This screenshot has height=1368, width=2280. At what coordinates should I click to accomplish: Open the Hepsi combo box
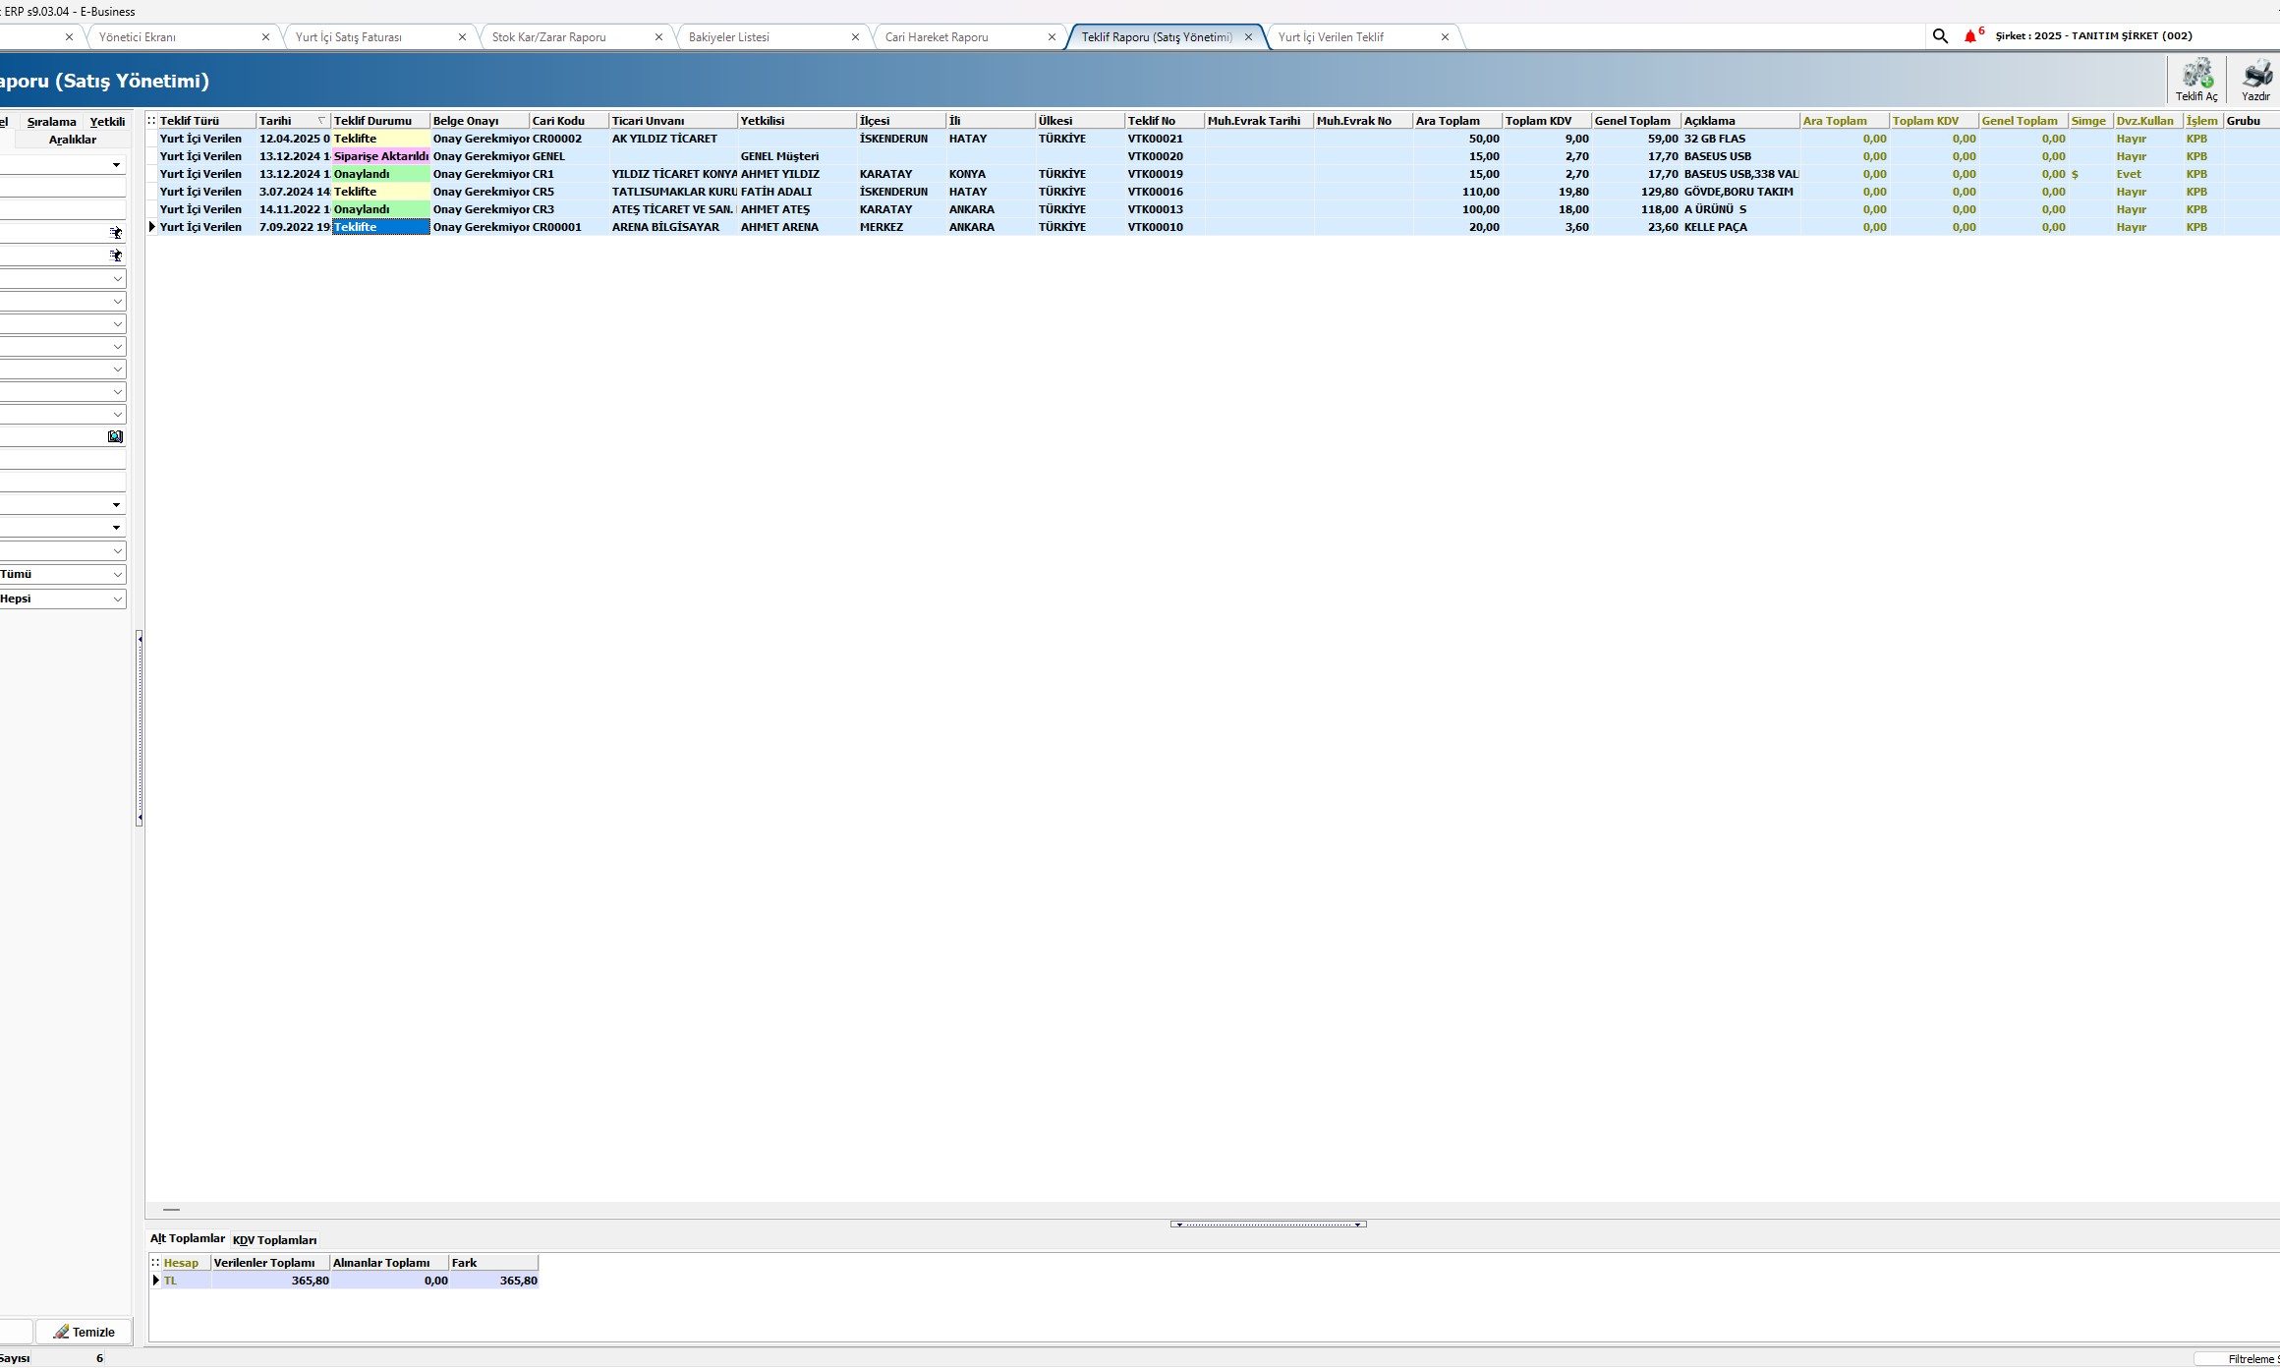pos(117,598)
